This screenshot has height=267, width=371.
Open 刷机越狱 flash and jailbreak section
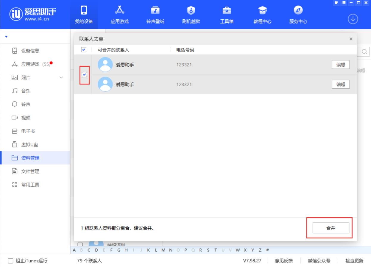(191, 11)
